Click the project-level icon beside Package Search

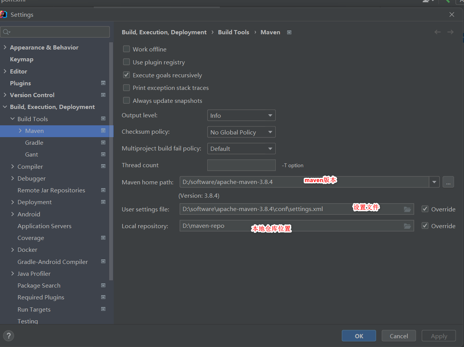pos(103,285)
